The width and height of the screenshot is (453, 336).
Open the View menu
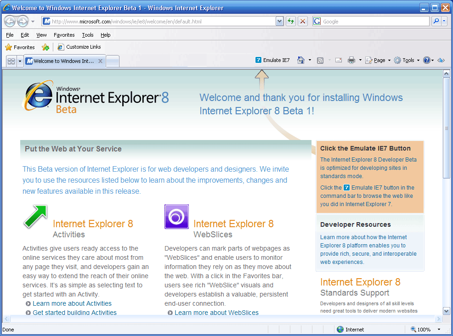point(41,35)
